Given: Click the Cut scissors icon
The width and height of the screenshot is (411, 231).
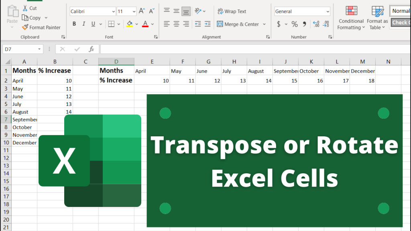Looking at the screenshot, I should pos(25,8).
